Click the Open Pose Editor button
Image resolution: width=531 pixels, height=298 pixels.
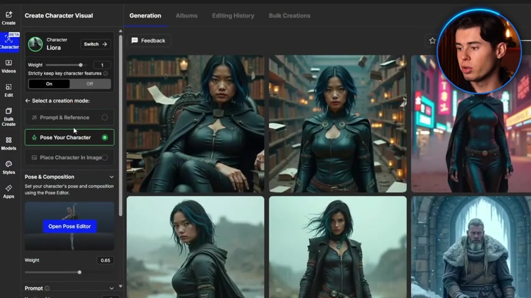70,226
